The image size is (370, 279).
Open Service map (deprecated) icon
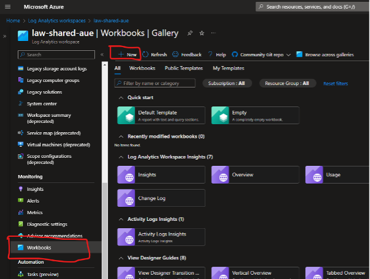point(21,133)
